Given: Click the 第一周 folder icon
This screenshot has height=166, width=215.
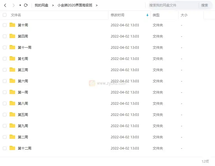Looking at the screenshot, I should coord(12,92).
